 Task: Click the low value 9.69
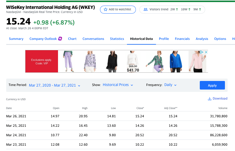tap(112, 144)
